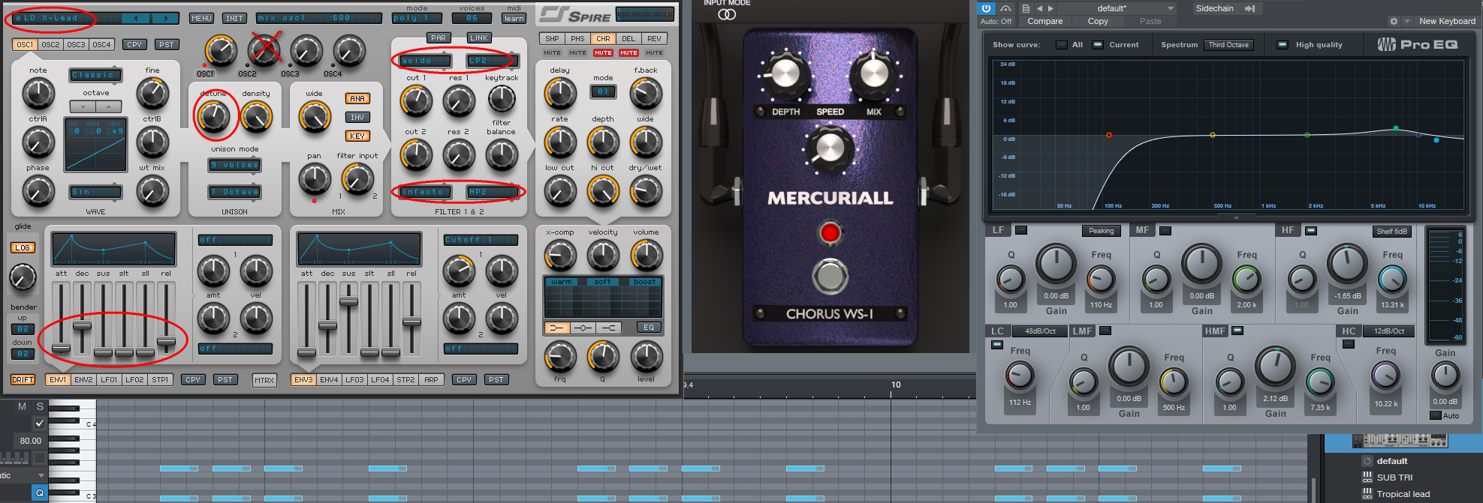Toggle the piano roll track checkbox
Viewport: 1483px width, 503px height.
coord(40,423)
